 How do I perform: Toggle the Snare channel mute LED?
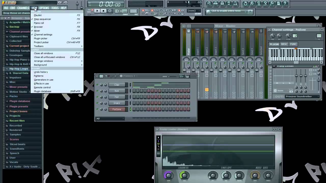coord(97,103)
